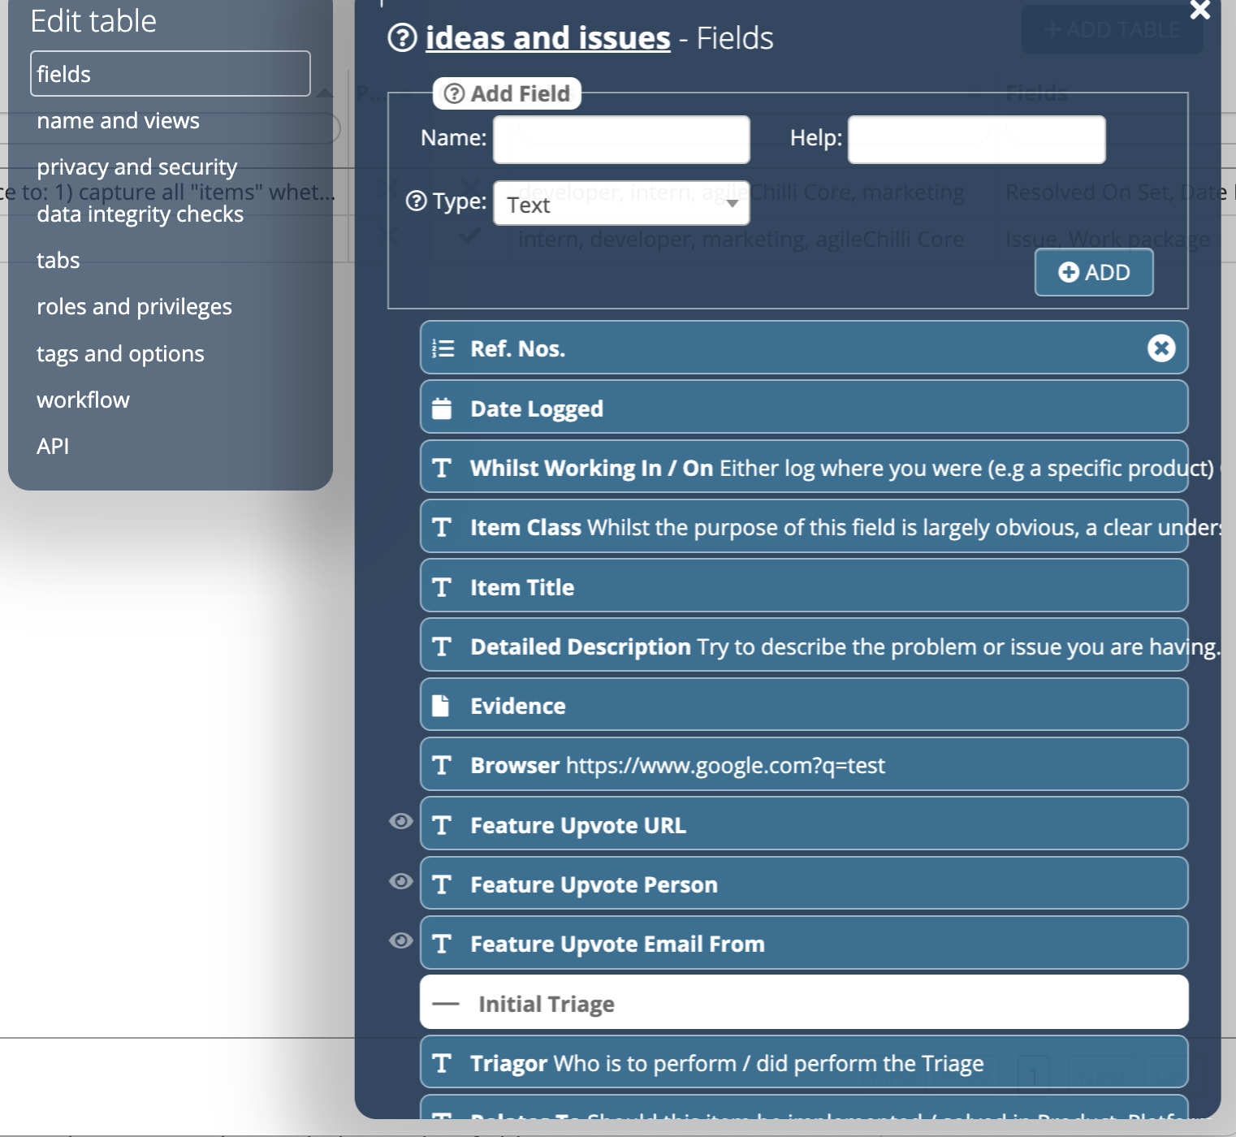Click the text icon on Whilst Working In / On

point(442,468)
